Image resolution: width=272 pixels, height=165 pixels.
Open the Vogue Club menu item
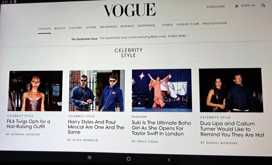(x=188, y=24)
